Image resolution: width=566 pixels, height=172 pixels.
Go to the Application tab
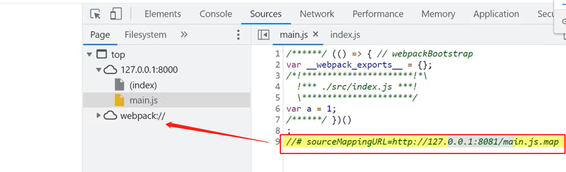coord(496,14)
